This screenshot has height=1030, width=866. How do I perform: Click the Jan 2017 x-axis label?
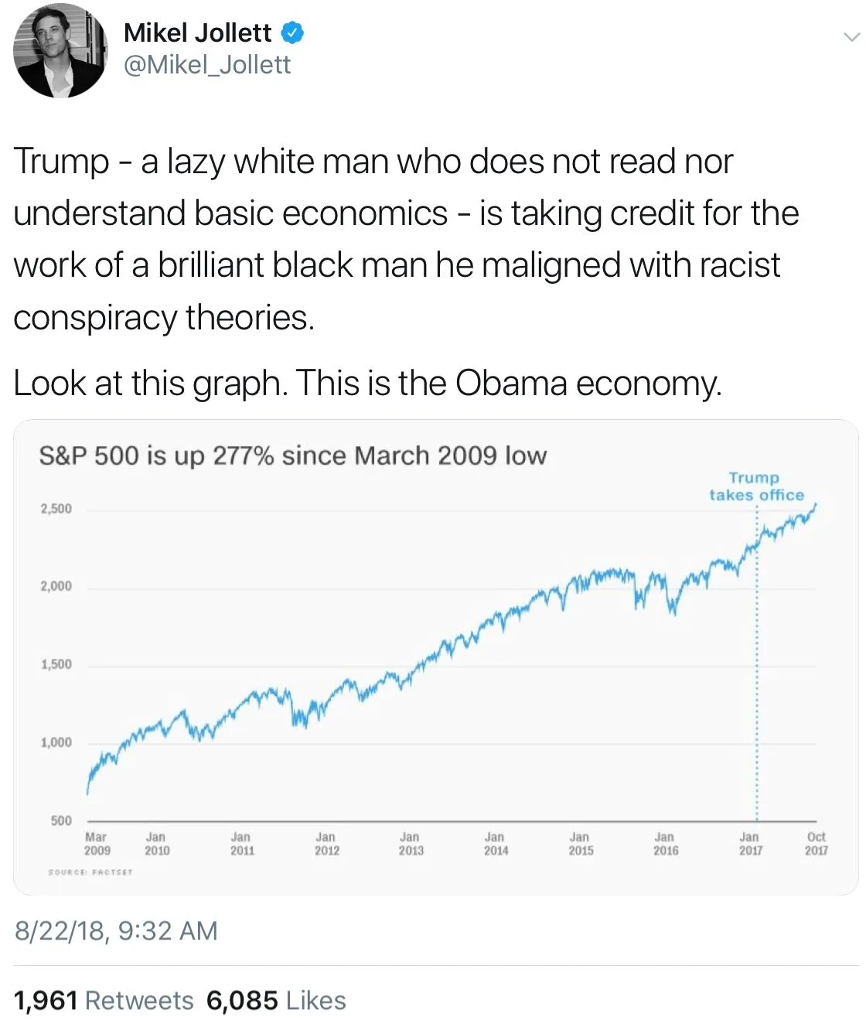pos(750,844)
